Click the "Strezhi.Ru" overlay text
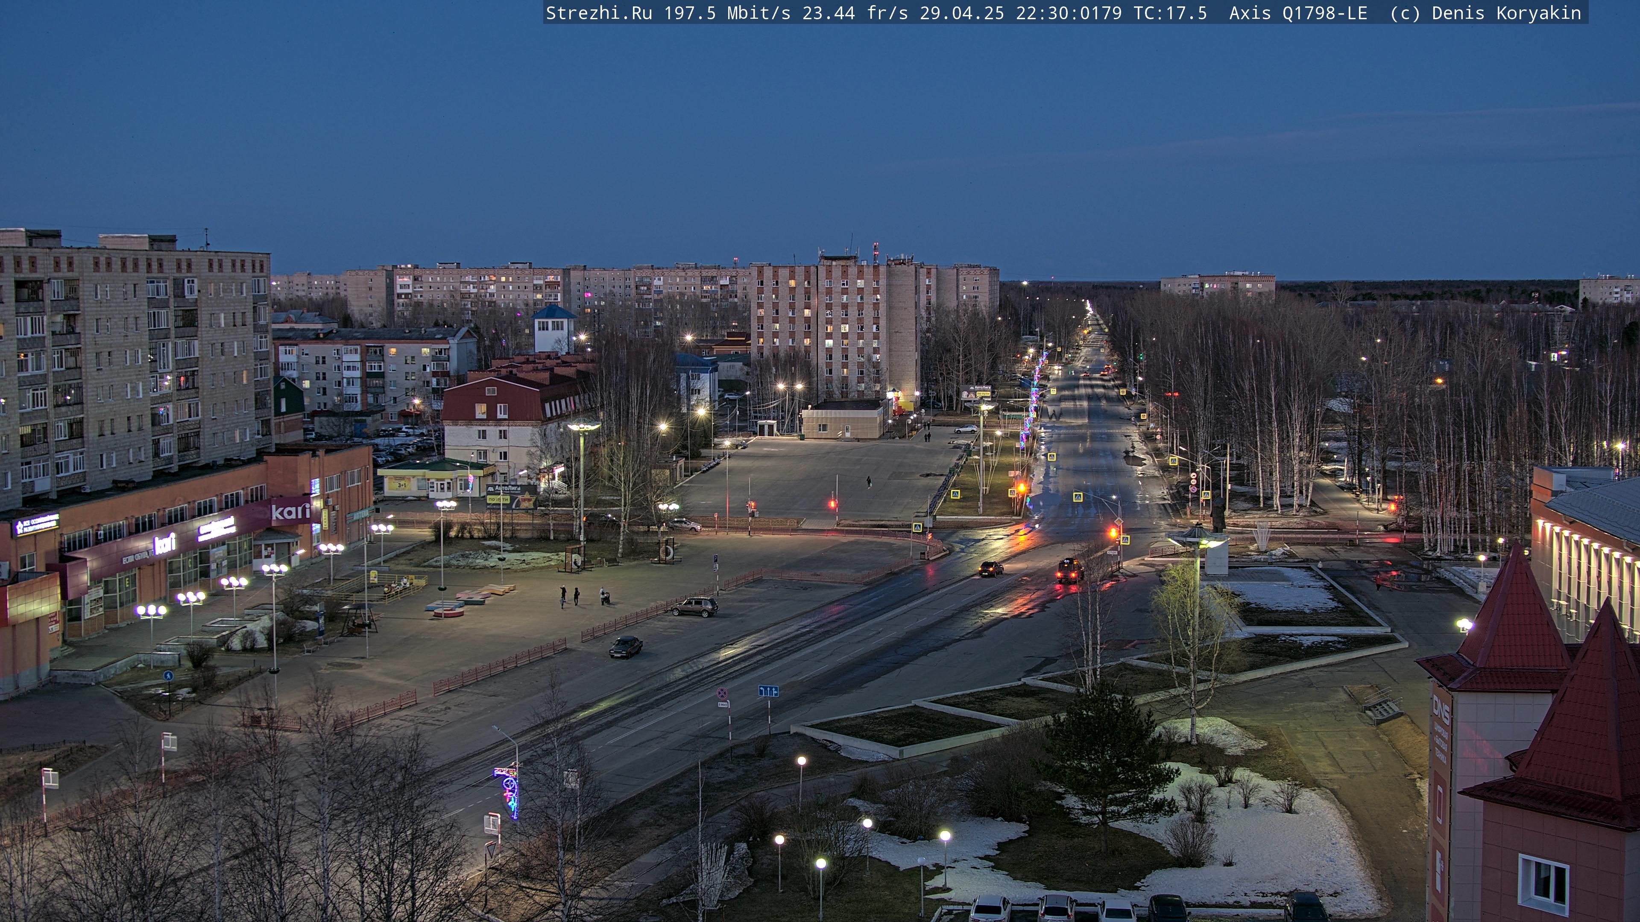The image size is (1640, 922). point(598,13)
